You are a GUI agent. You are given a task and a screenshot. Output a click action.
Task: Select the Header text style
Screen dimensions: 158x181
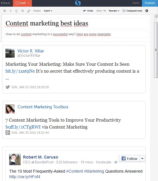coord(37,11)
